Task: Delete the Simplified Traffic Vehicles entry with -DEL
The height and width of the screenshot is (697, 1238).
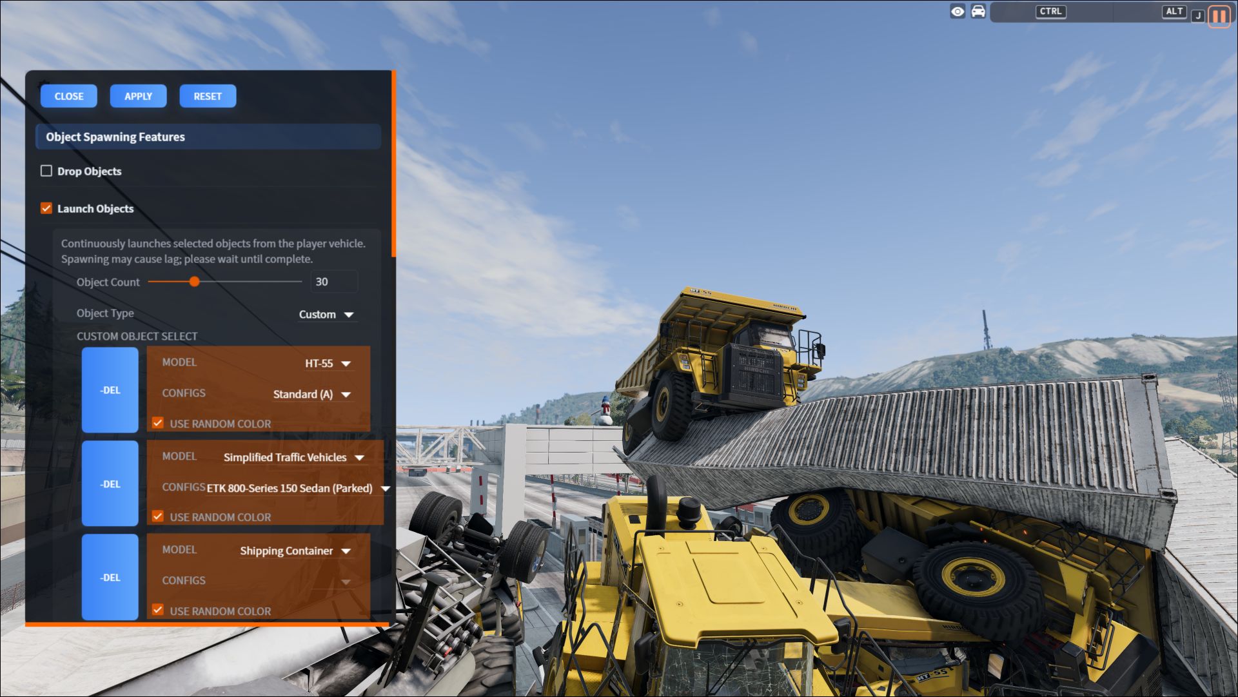Action: pos(110,484)
